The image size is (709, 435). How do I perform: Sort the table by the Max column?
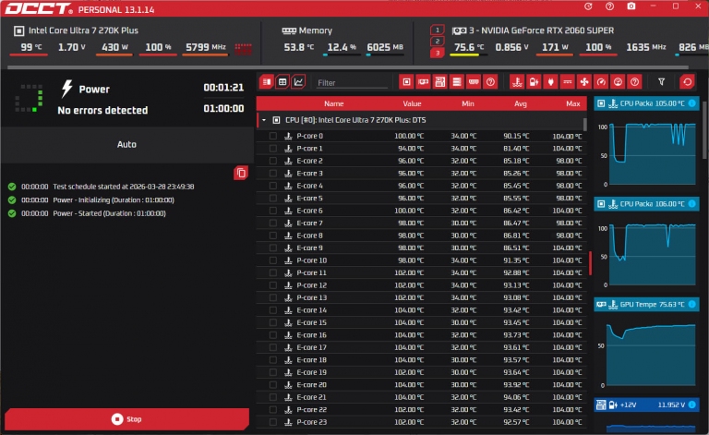[x=572, y=103]
